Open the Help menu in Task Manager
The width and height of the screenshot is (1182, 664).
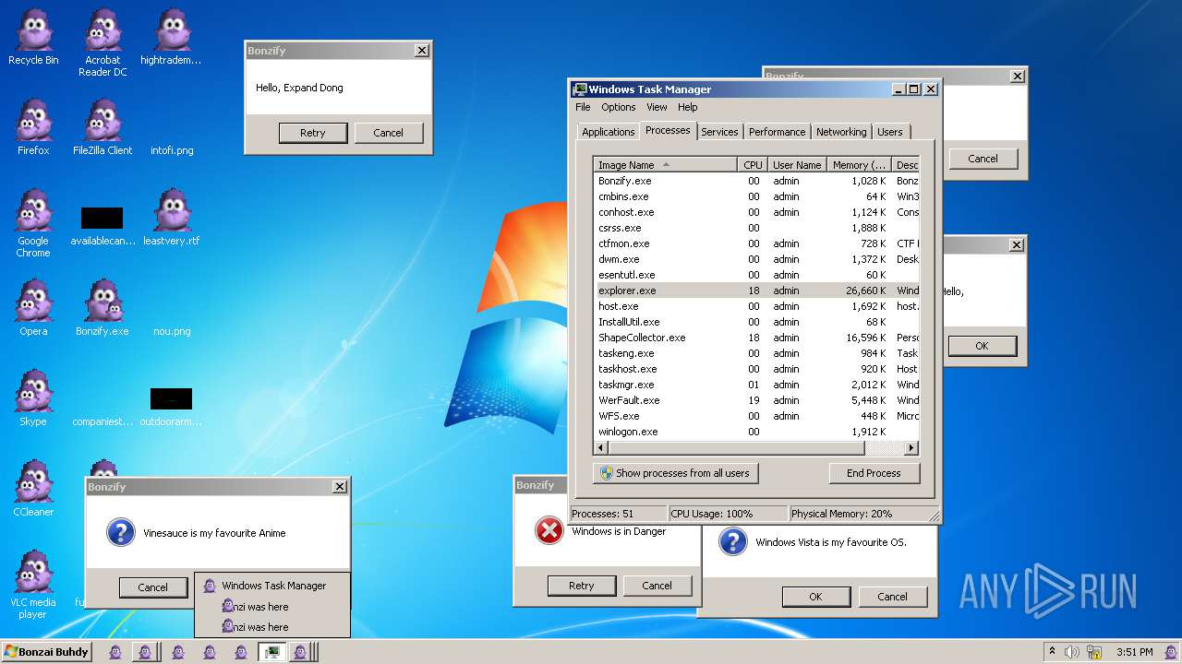click(x=688, y=107)
